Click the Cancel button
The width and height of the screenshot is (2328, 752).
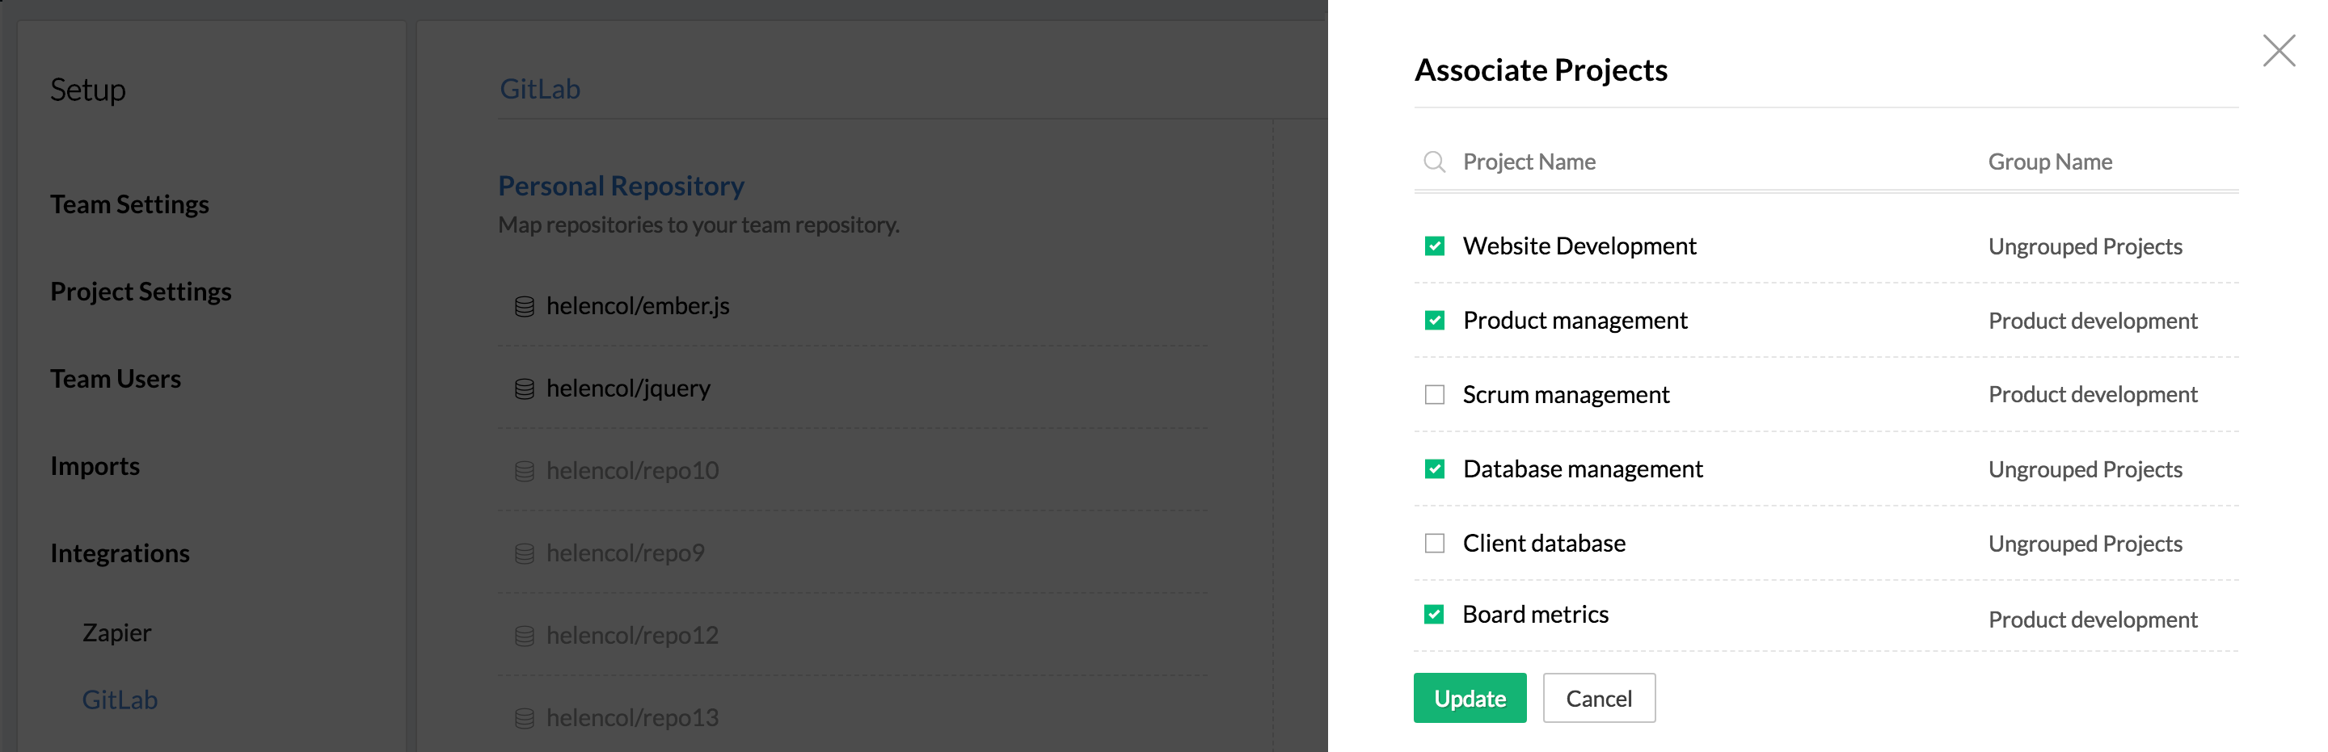[1598, 698]
